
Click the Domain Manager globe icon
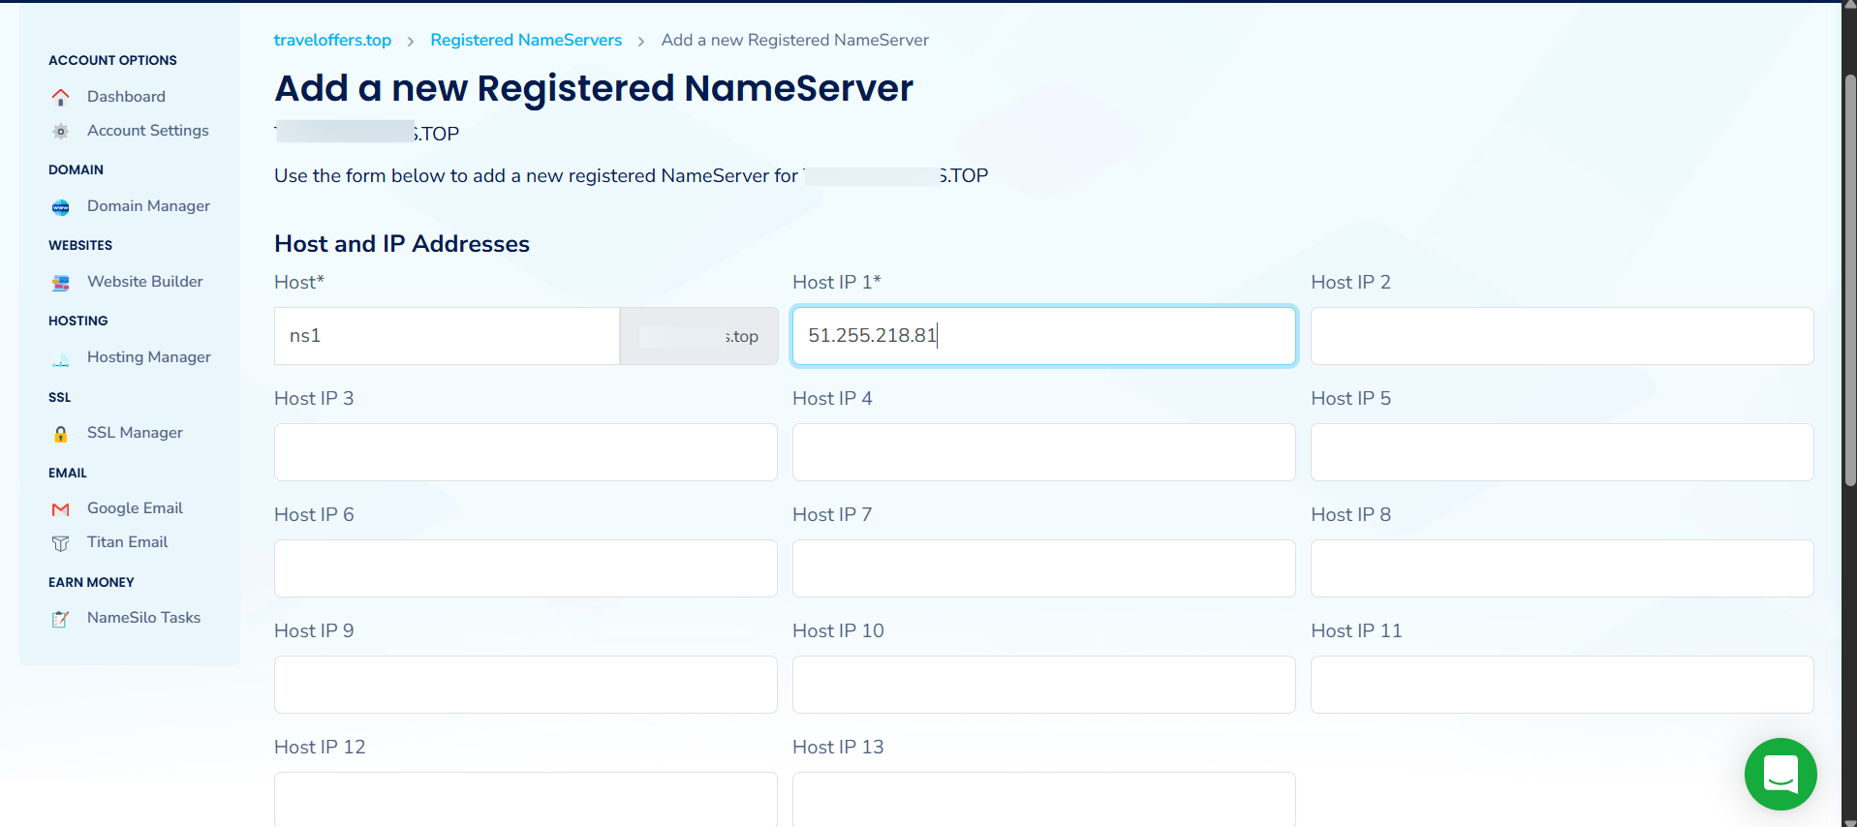tap(61, 206)
